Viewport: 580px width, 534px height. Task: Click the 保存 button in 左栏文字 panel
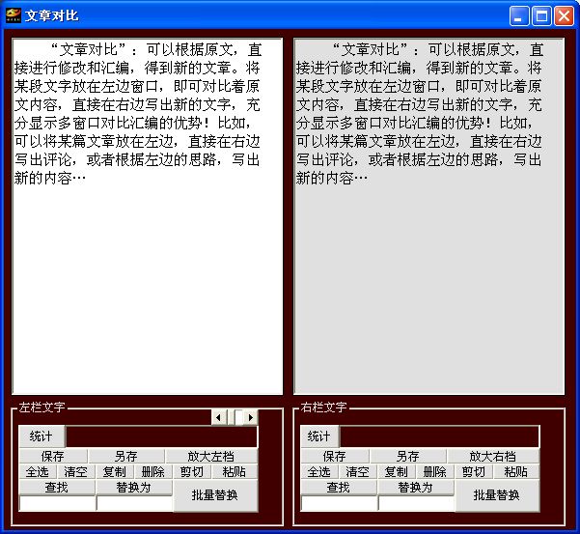(x=53, y=456)
